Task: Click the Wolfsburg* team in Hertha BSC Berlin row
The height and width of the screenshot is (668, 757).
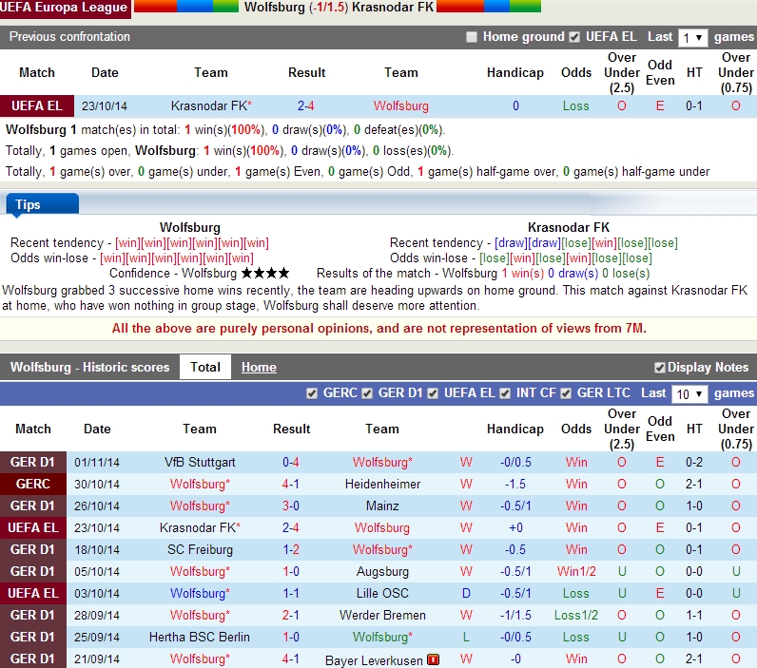Action: pyautogui.click(x=382, y=638)
